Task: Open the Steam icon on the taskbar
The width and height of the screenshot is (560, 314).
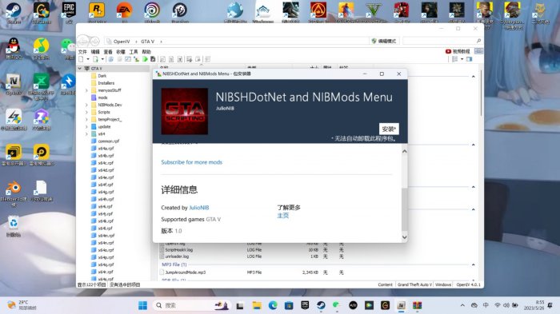Action: click(321, 305)
